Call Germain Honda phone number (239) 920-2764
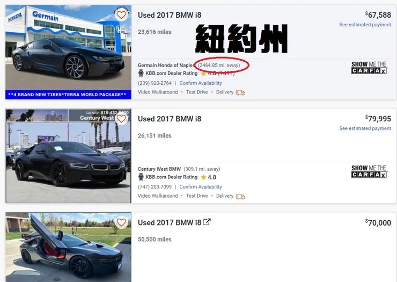397x282 pixels. click(x=155, y=83)
